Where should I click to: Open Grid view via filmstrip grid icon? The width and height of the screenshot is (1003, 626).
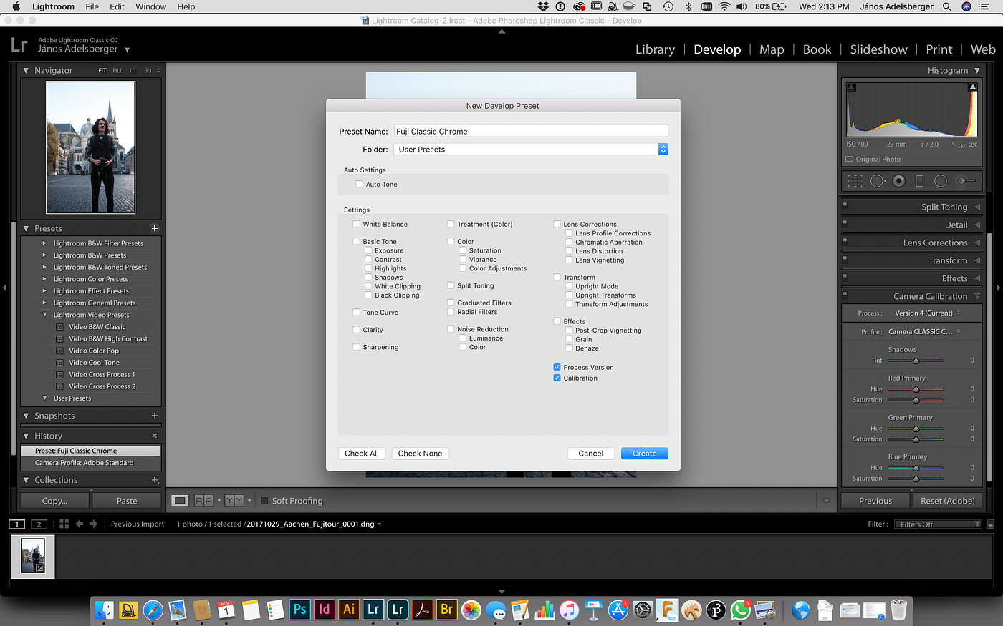(64, 524)
